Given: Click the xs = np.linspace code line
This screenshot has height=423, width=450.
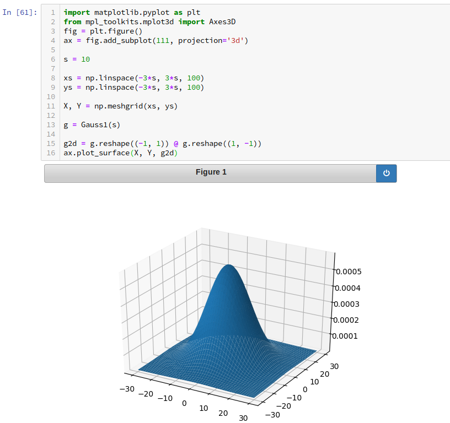Looking at the screenshot, I should pos(134,78).
